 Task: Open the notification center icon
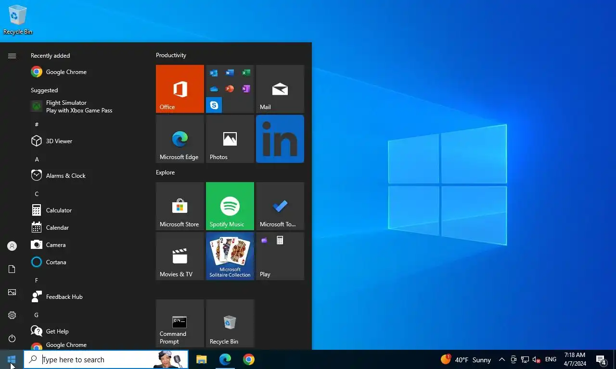coord(601,359)
